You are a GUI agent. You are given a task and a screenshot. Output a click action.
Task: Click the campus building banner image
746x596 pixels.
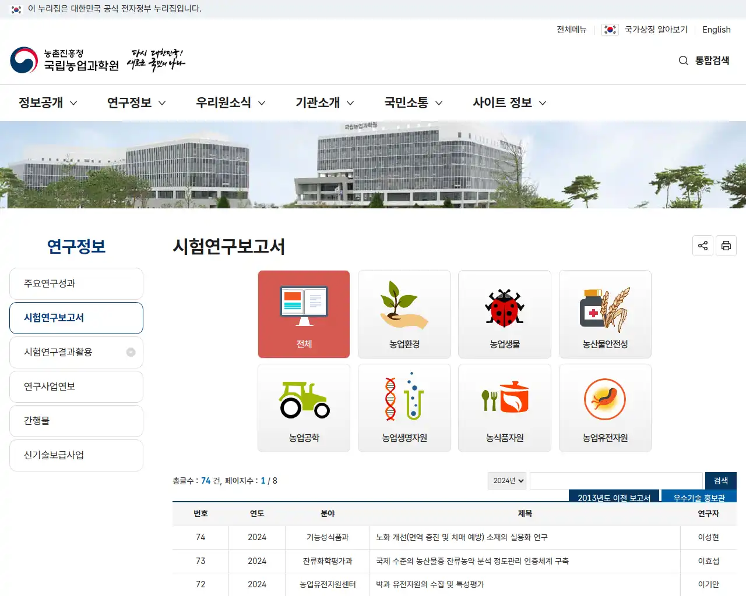pyautogui.click(x=373, y=165)
